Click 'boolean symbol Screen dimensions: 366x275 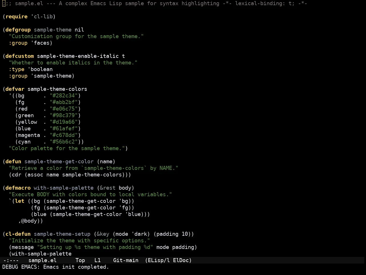[40, 69]
